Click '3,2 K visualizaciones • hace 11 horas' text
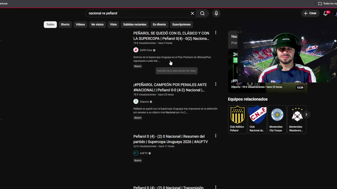This screenshot has width=337, height=189. 154,146
